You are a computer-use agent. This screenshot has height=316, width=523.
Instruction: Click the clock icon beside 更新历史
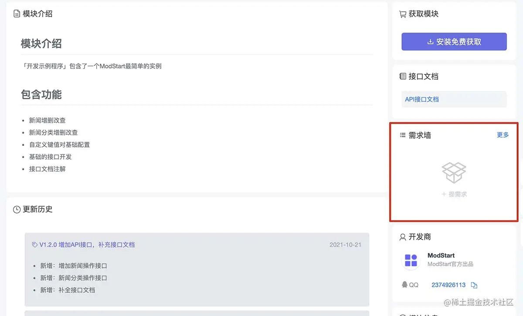tap(17, 209)
